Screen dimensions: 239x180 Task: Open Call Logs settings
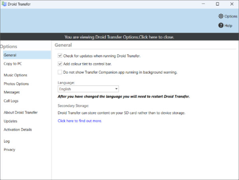[11, 101]
